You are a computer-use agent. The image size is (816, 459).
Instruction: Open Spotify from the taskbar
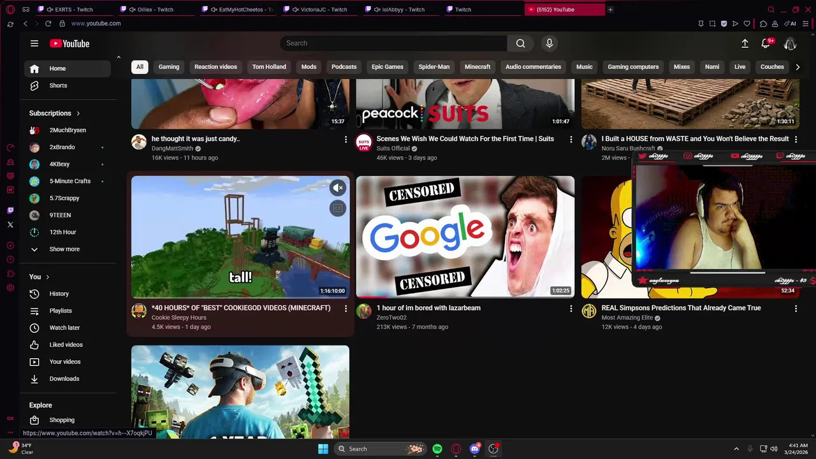click(437, 449)
